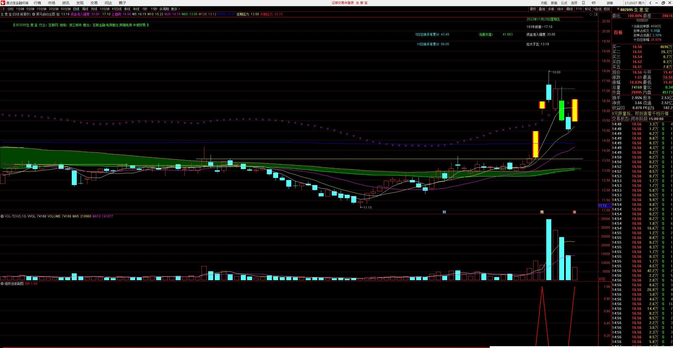Image resolution: width=673 pixels, height=348 pixels.
Task: Open the 黑马启动主图 indicator dropdown
Action: coord(34,14)
